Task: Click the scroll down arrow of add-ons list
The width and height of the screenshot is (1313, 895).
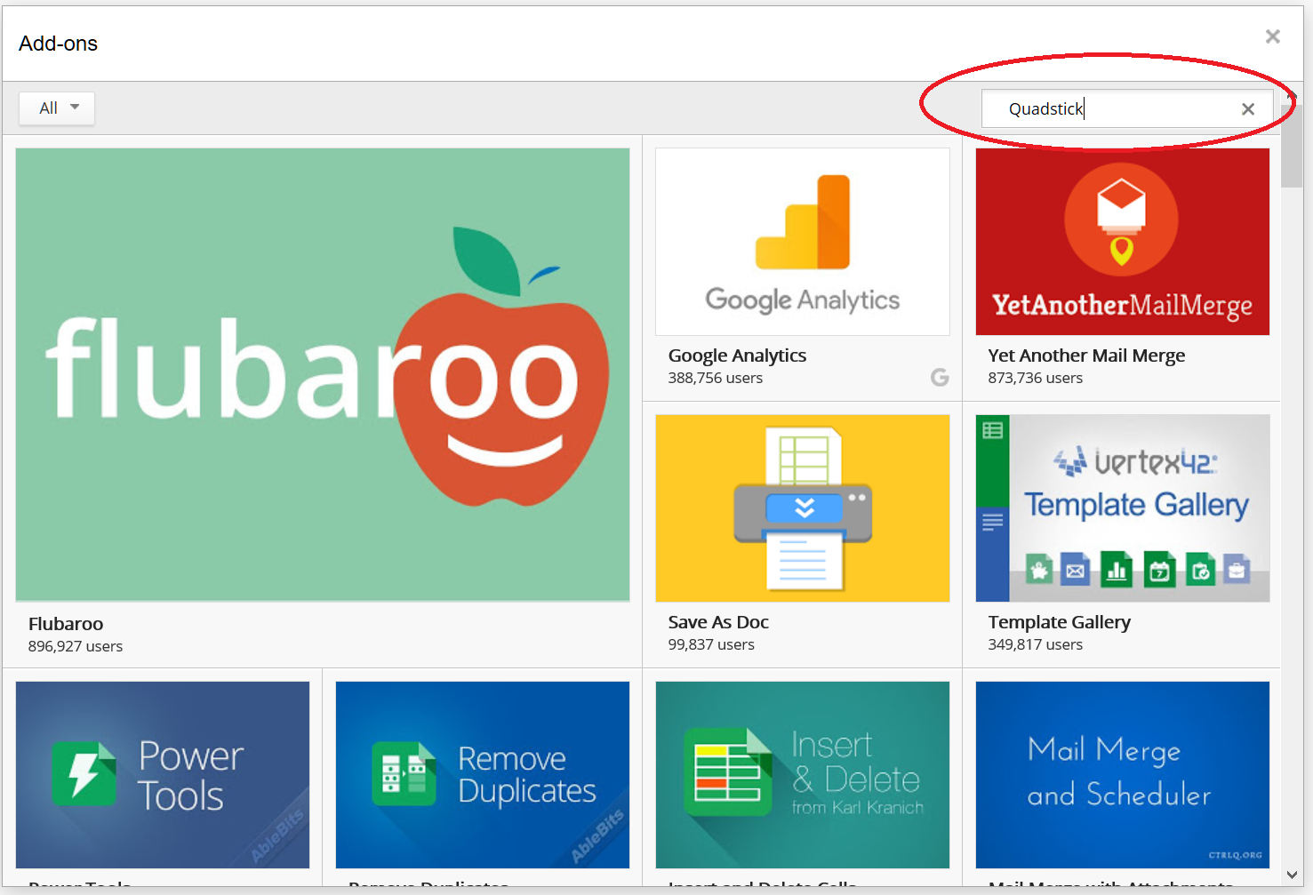Action: click(x=1292, y=875)
